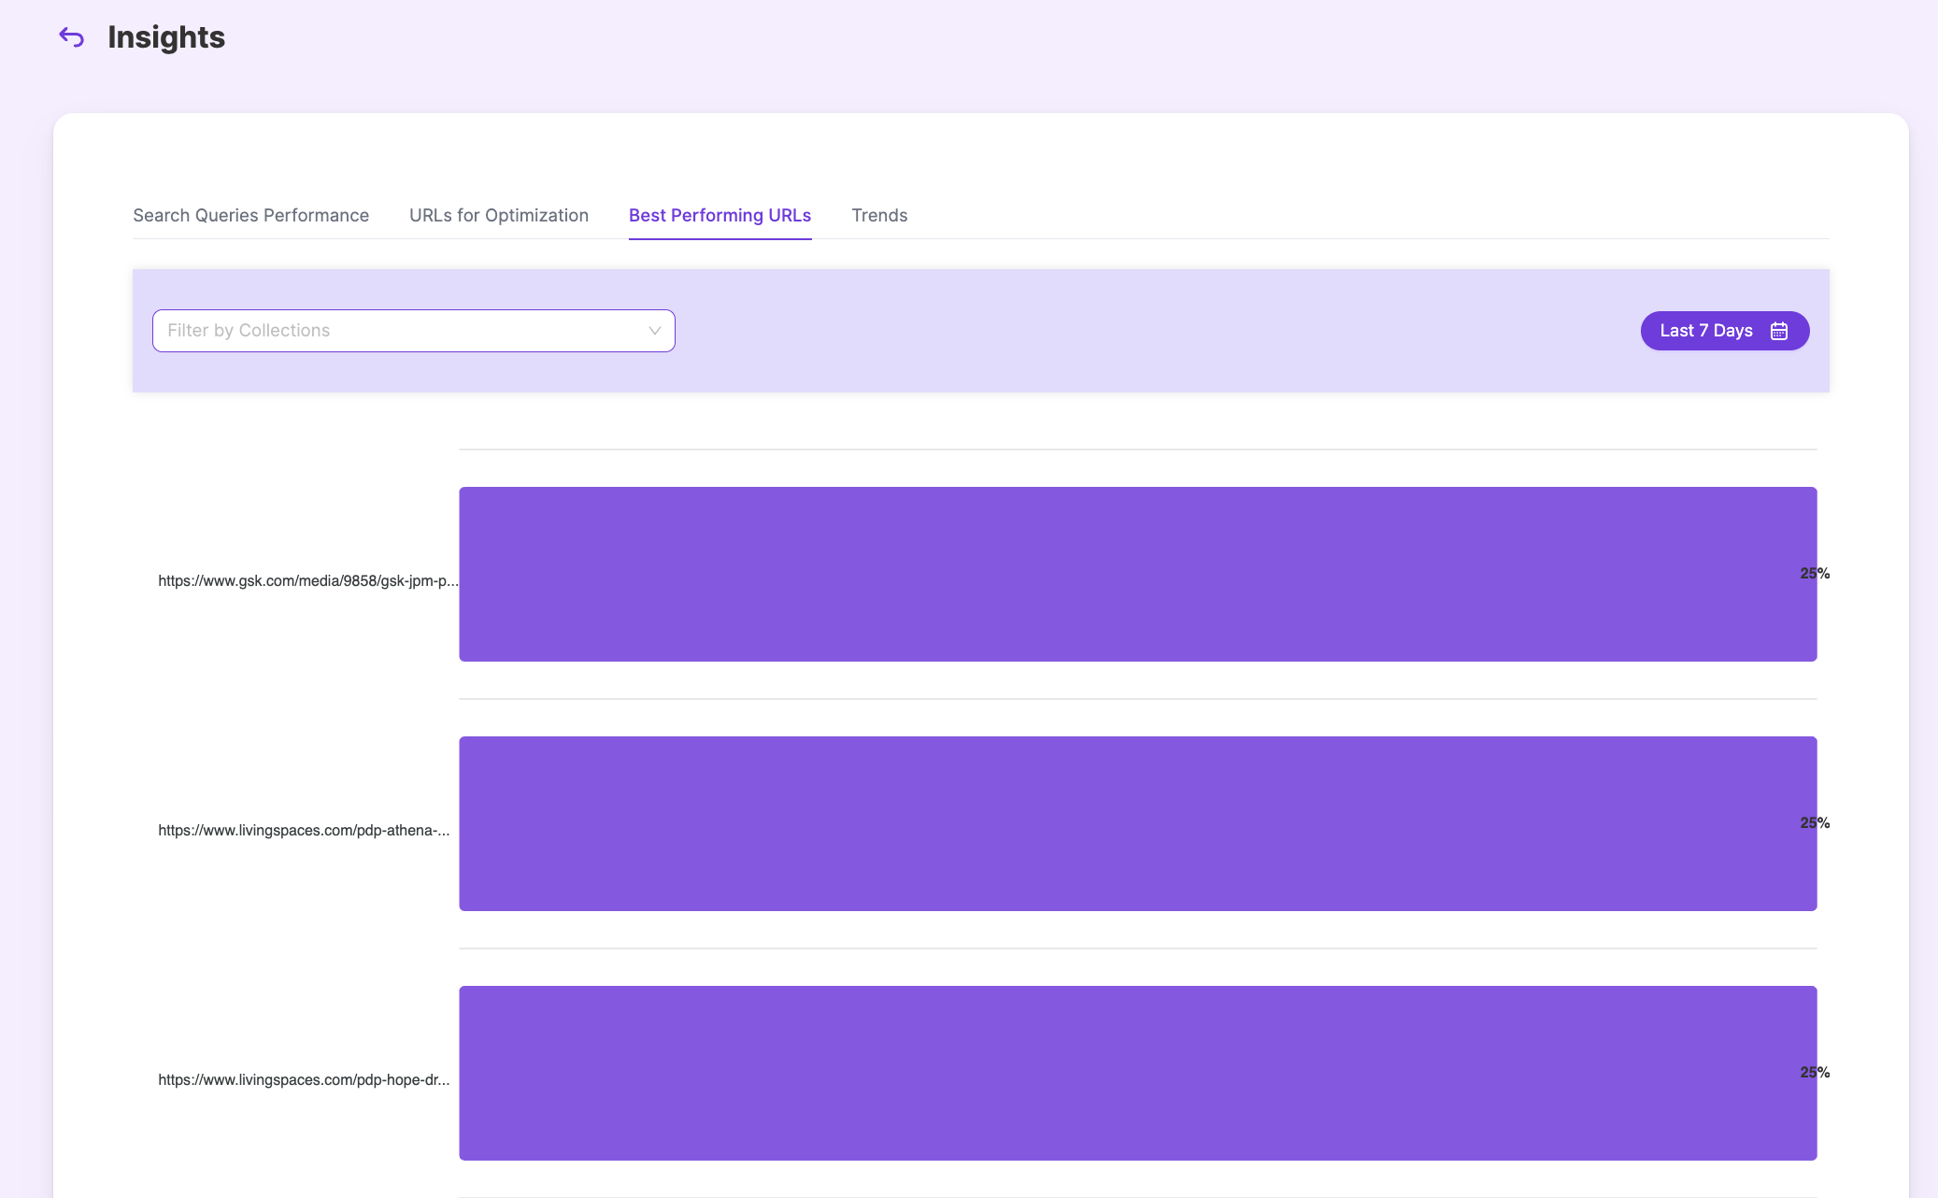Go to the Trends tab

click(879, 216)
